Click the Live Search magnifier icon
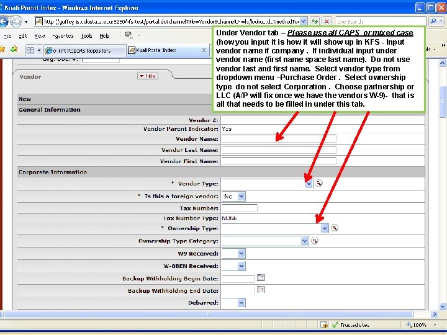Screen dimensions: 447x335 (x=433, y=21)
